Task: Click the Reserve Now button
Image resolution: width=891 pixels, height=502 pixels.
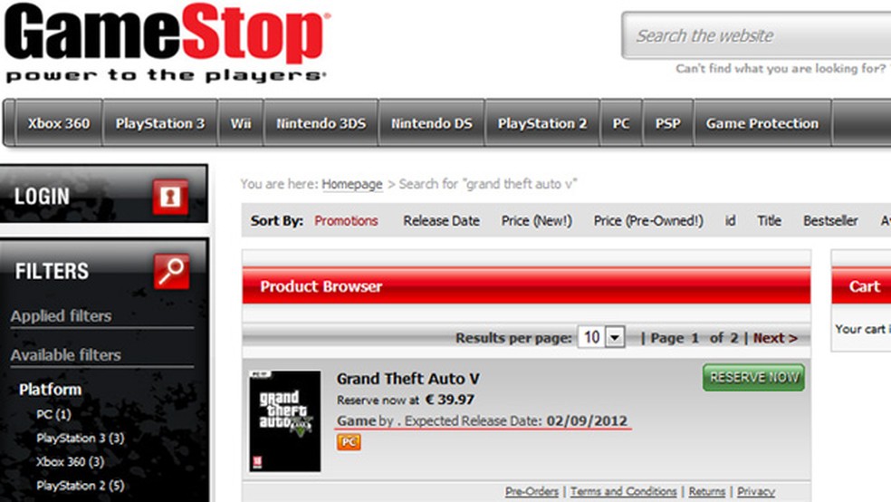Action: pos(753,378)
